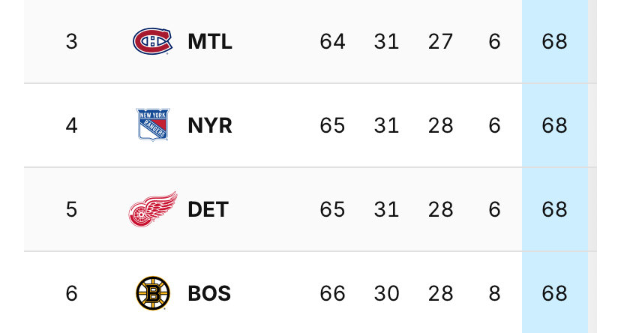Select rank 6 in the BOS row
The width and height of the screenshot is (621, 333).
click(x=72, y=293)
